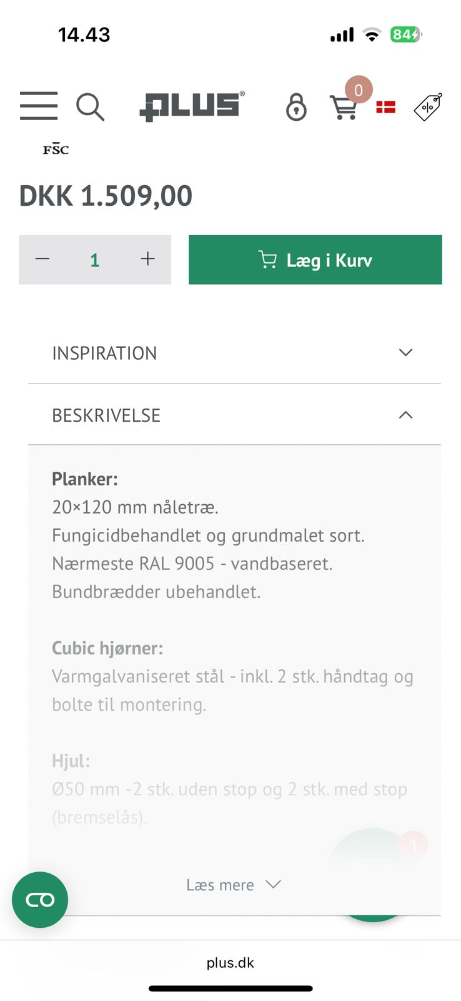Click the cart badge showing zero items

click(359, 90)
